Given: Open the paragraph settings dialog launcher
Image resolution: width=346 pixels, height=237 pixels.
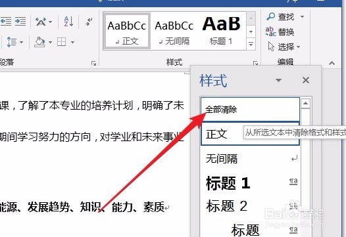Looking at the screenshot, I should (x=93, y=64).
